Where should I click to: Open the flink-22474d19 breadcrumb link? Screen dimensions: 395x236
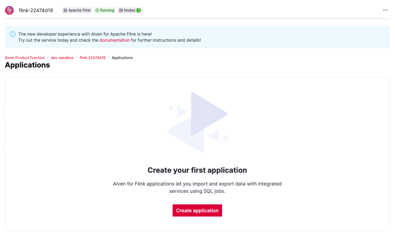coord(92,57)
